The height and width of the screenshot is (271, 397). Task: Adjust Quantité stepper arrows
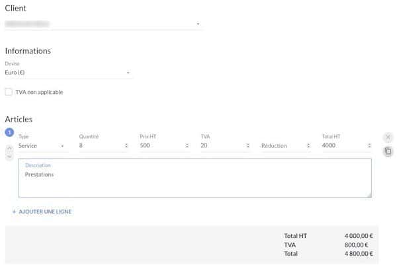[x=126, y=145]
